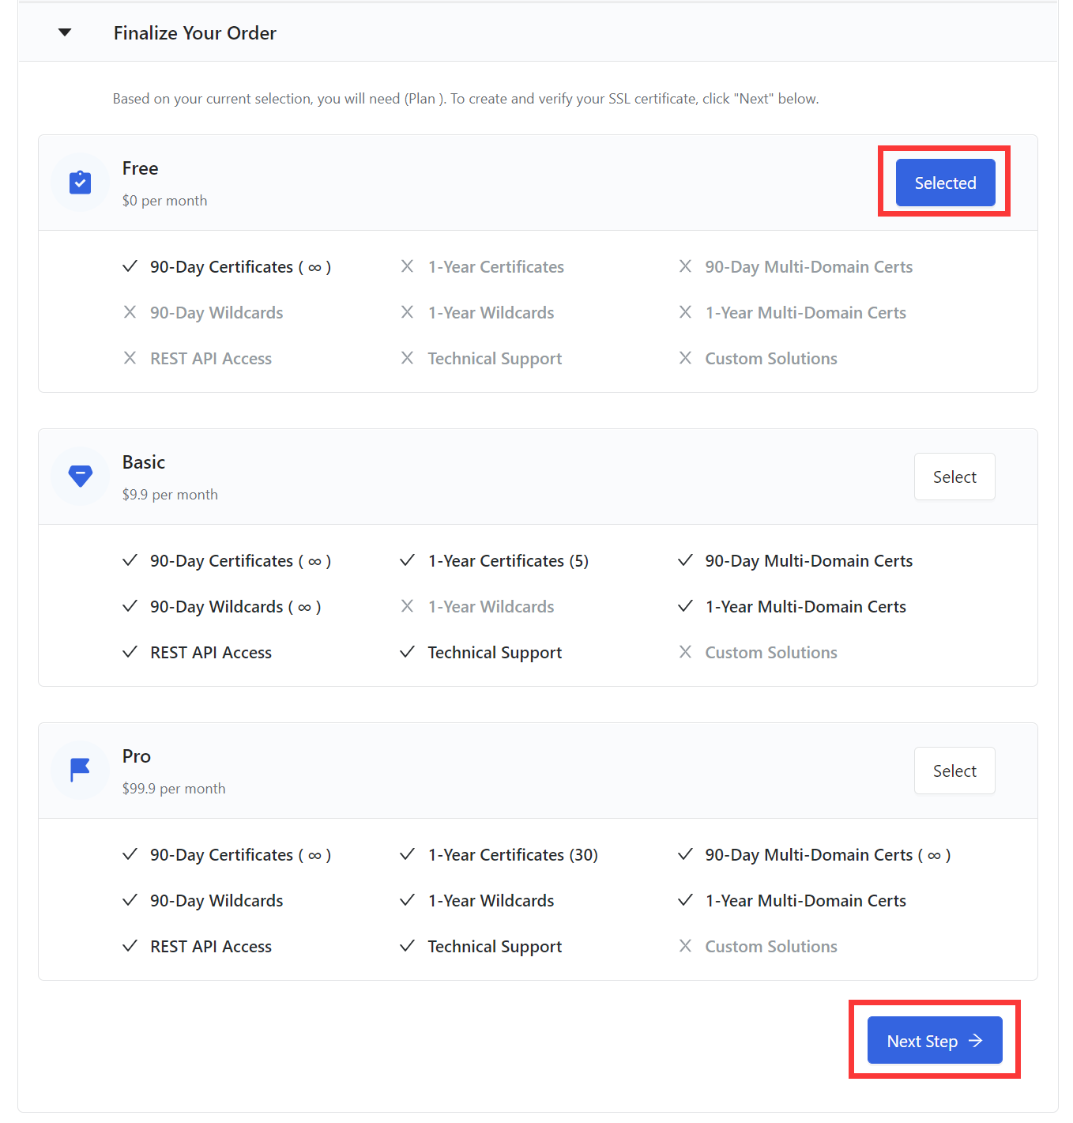Click checkmark beside Basic REST API Access
This screenshot has width=1073, height=1123.
coord(130,652)
